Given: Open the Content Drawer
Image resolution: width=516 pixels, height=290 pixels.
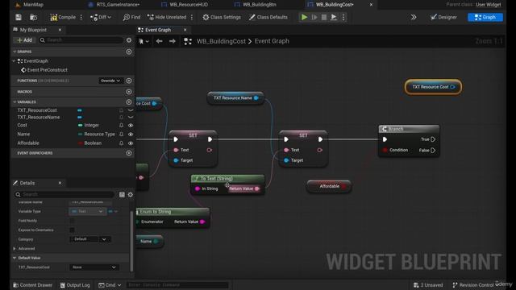Looking at the screenshot, I should [32, 285].
